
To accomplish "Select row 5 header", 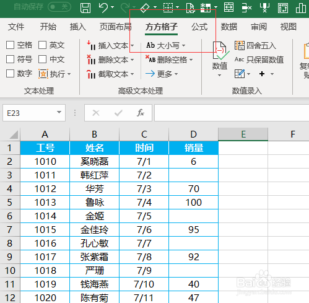I will [10, 203].
